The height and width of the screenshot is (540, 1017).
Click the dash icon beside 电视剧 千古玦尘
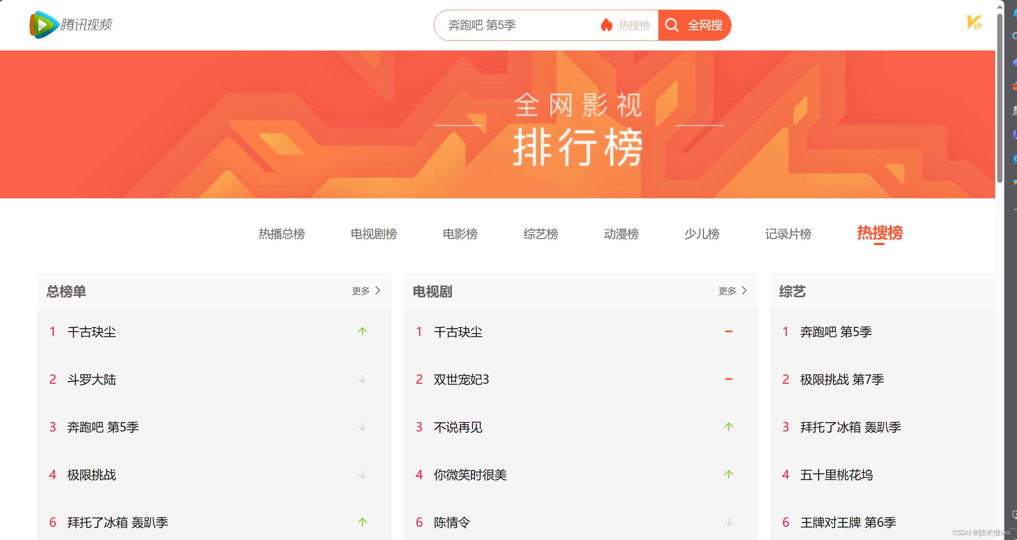tap(729, 332)
